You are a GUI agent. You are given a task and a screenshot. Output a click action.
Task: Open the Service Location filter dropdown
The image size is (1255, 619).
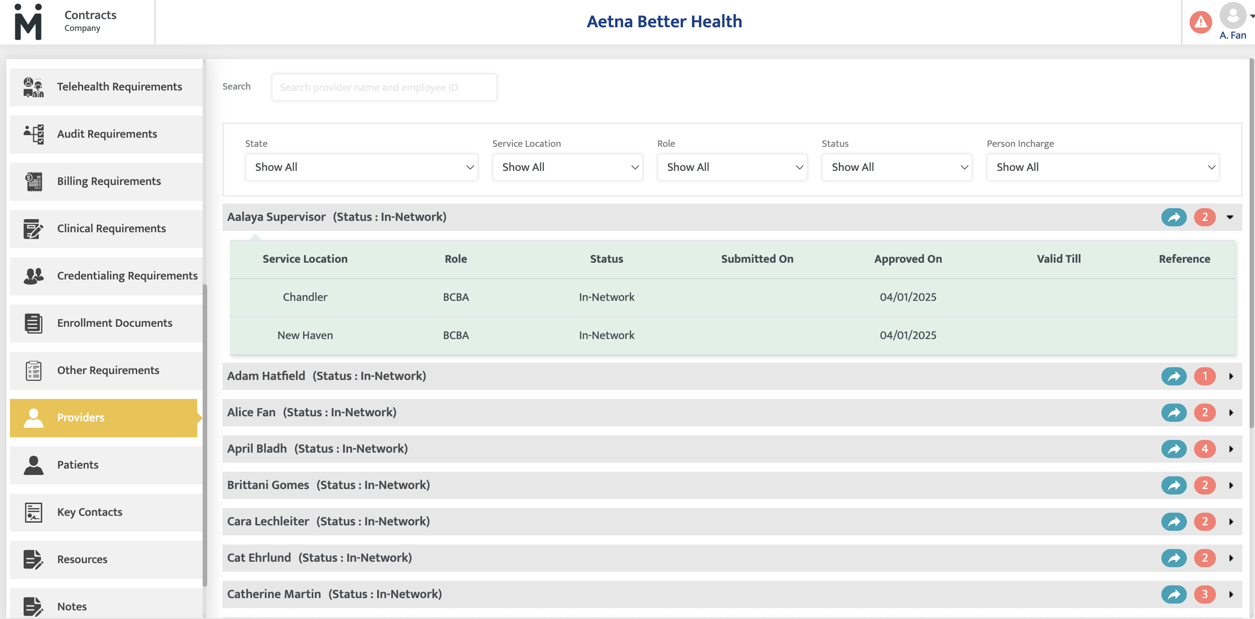click(567, 167)
